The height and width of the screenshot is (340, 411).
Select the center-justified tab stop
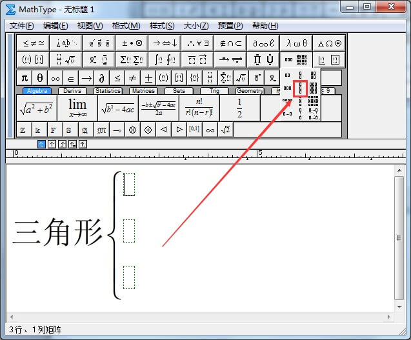(x=52, y=144)
